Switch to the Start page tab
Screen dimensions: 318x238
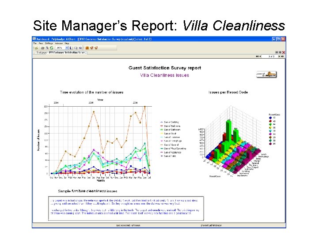point(41,52)
